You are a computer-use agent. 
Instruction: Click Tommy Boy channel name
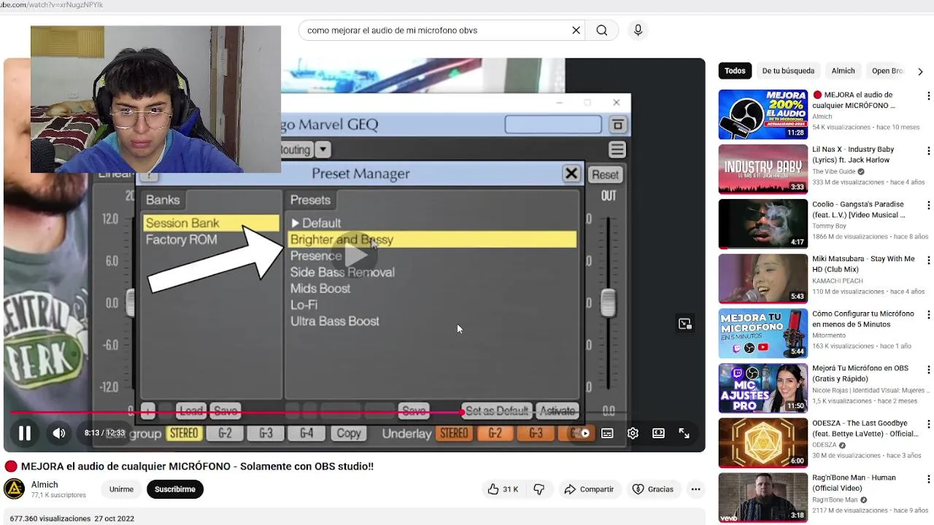point(830,226)
